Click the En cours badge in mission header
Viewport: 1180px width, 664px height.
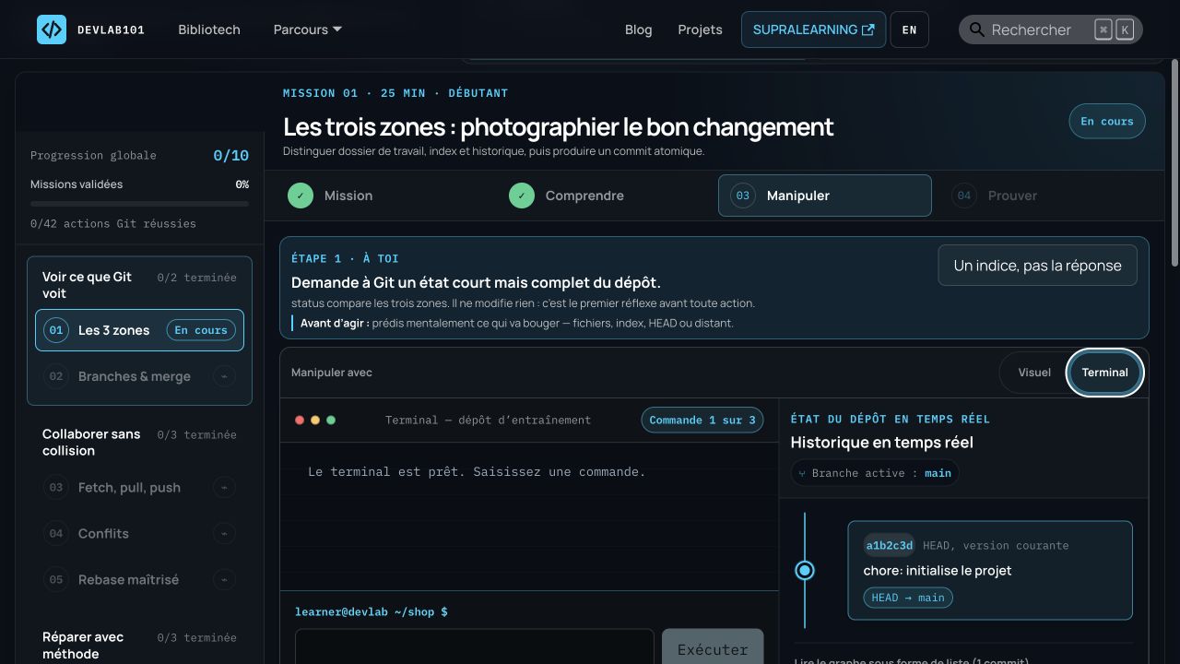coord(1107,122)
